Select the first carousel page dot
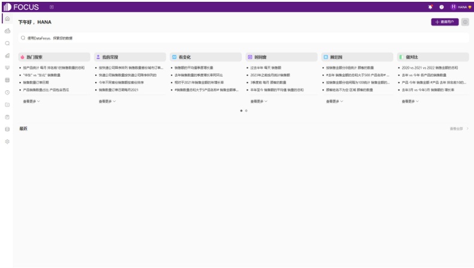The image size is (474, 268). coord(241,111)
